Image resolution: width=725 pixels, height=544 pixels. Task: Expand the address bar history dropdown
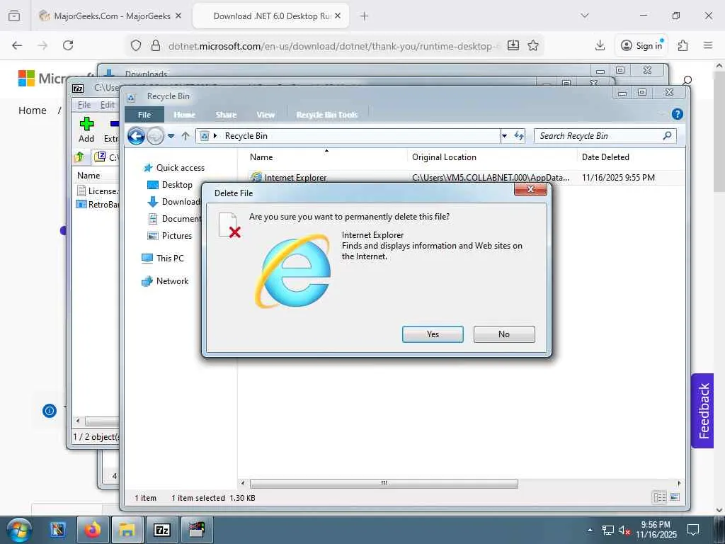[504, 136]
